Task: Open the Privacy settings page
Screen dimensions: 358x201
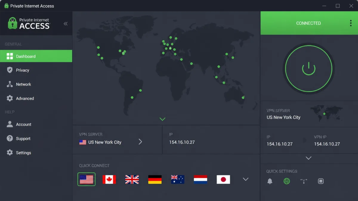Action: click(36, 70)
